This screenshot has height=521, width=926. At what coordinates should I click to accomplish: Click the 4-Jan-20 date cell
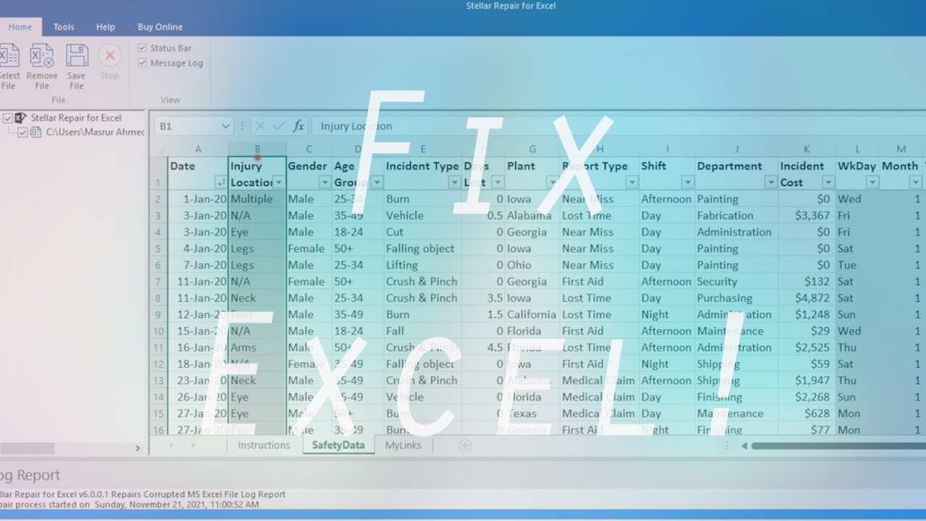point(198,248)
